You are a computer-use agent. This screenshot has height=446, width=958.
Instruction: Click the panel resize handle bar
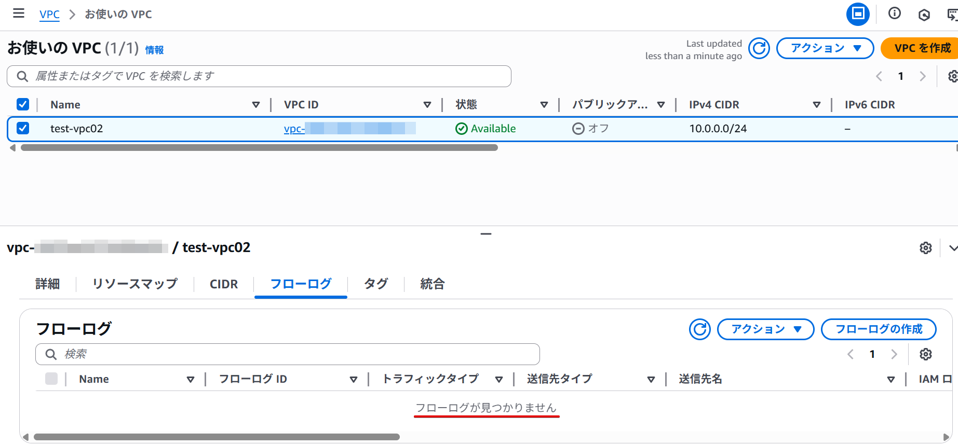point(486,234)
